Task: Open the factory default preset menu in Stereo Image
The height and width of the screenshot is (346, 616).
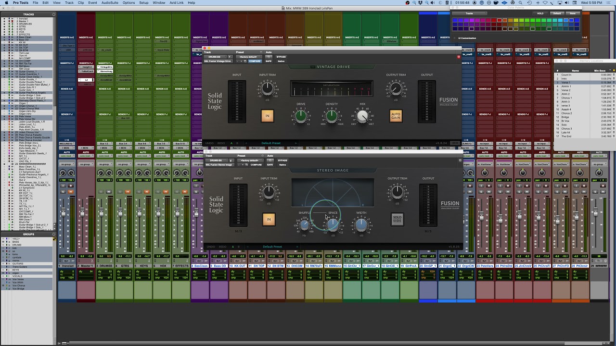Action: [x=250, y=161]
